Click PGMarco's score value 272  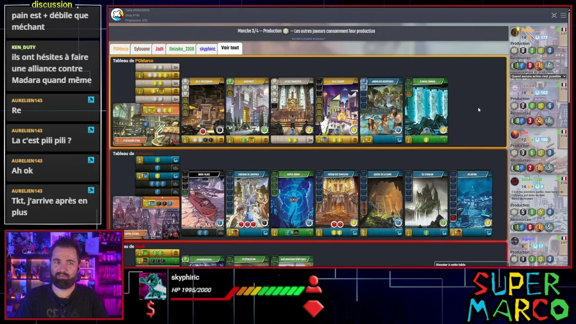tap(544, 38)
